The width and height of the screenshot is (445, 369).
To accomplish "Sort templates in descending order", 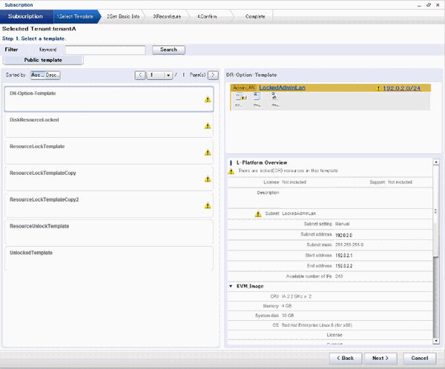I will point(53,75).
